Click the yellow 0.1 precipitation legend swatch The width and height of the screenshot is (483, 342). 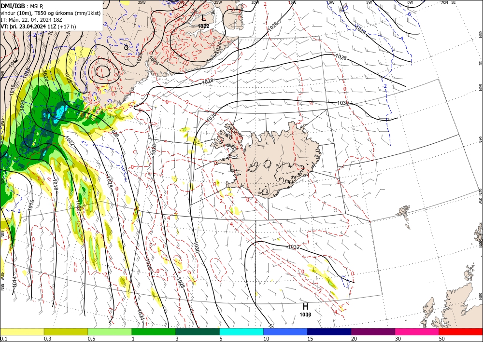22,331
